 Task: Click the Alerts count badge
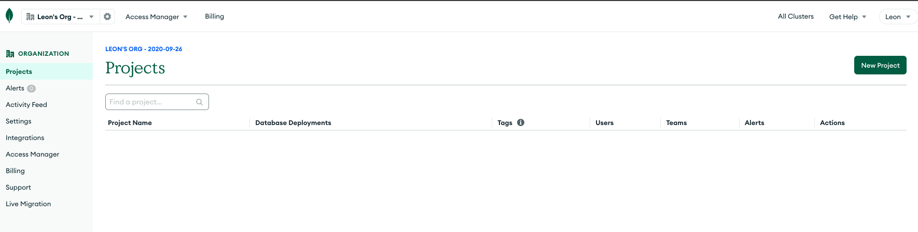click(x=31, y=88)
